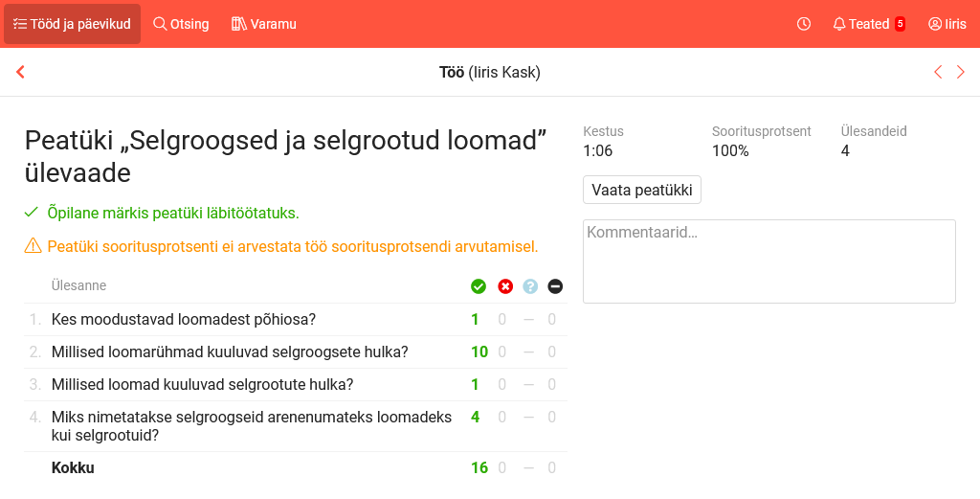The width and height of the screenshot is (980, 499).
Task: Open Teated notifications bell
Action: 861,24
